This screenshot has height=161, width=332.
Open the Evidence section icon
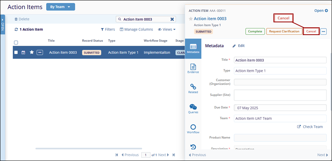(x=193, y=67)
